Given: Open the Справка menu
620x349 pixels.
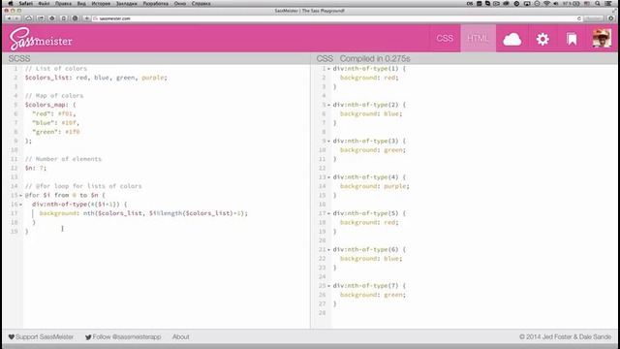Looking at the screenshot, I should pyautogui.click(x=201, y=3).
